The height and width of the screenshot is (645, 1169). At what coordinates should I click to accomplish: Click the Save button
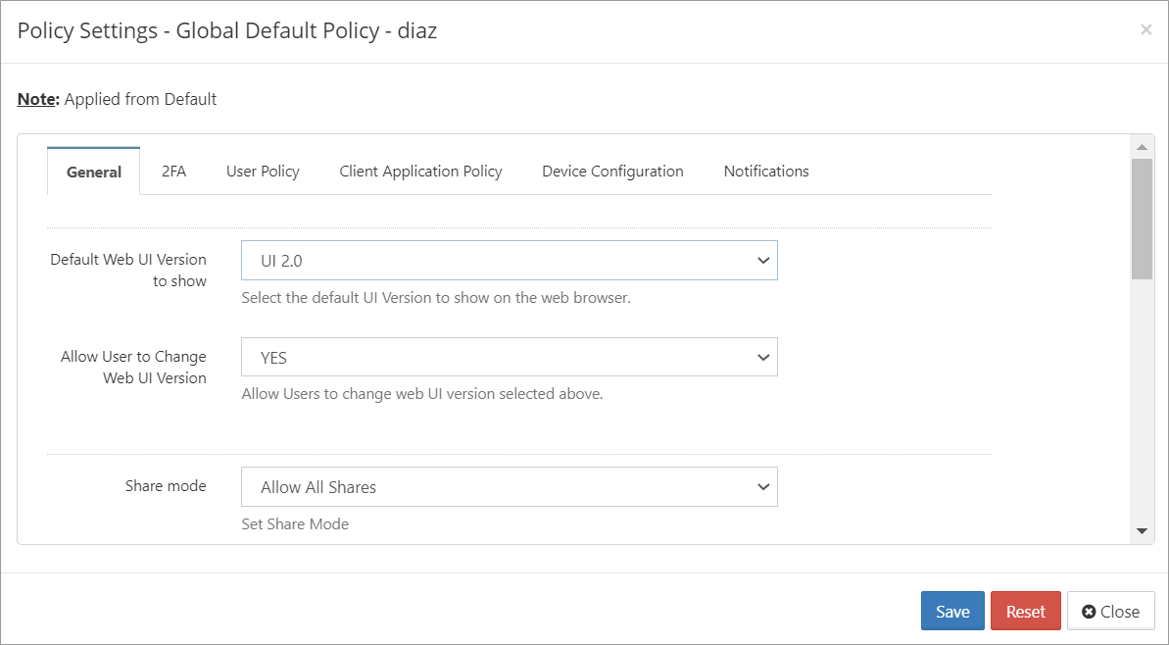click(952, 612)
